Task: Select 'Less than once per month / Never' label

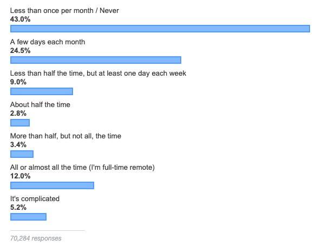Action: click(x=64, y=10)
